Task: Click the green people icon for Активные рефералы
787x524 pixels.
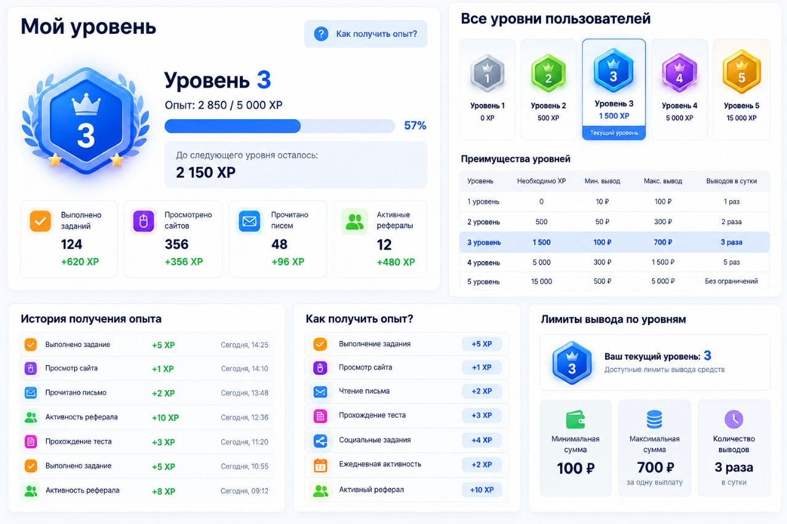Action: pyautogui.click(x=355, y=221)
